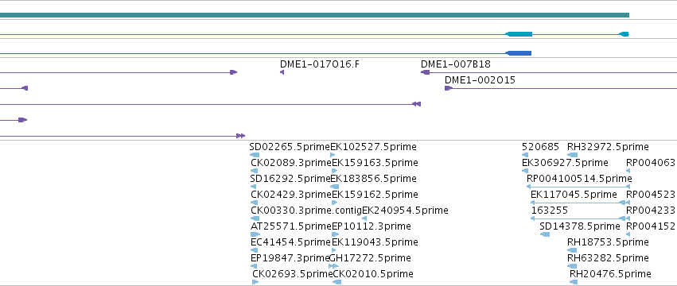677x286 pixels.
Task: Click the CK02089.3prime EST arrow
Action: tap(254, 171)
